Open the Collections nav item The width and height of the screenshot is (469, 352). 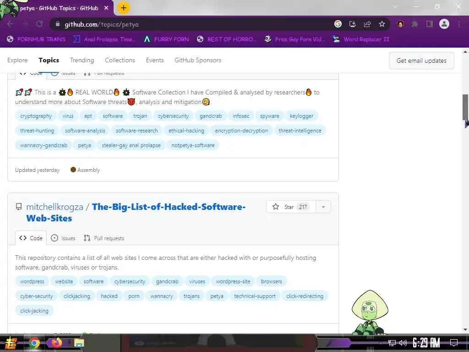[120, 60]
